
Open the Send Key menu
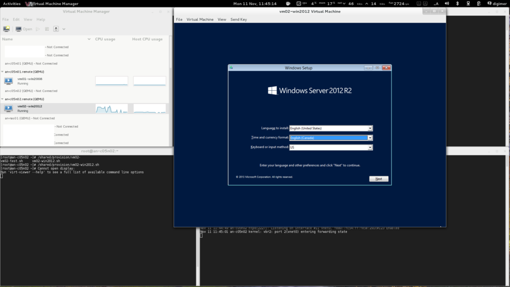tap(239, 19)
